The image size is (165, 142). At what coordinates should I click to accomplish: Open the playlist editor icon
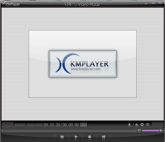tap(147, 124)
